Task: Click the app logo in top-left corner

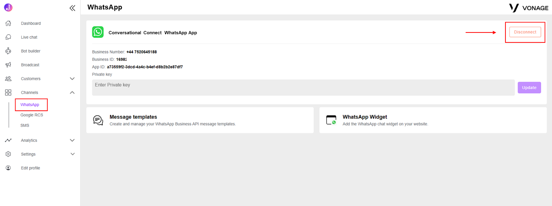Action: (x=8, y=7)
